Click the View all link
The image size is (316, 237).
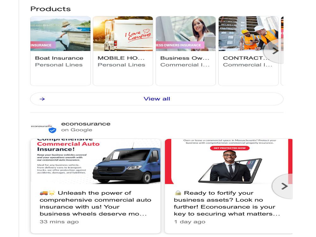point(157,99)
